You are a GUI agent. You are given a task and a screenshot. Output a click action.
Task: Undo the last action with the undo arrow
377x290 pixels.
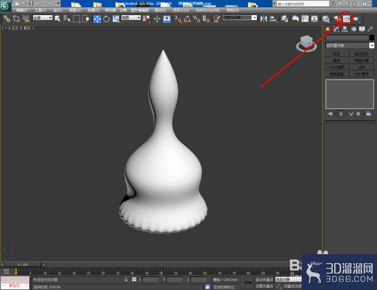pos(38,3)
